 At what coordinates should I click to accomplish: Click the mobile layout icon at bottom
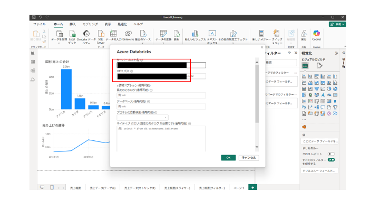[52, 187]
